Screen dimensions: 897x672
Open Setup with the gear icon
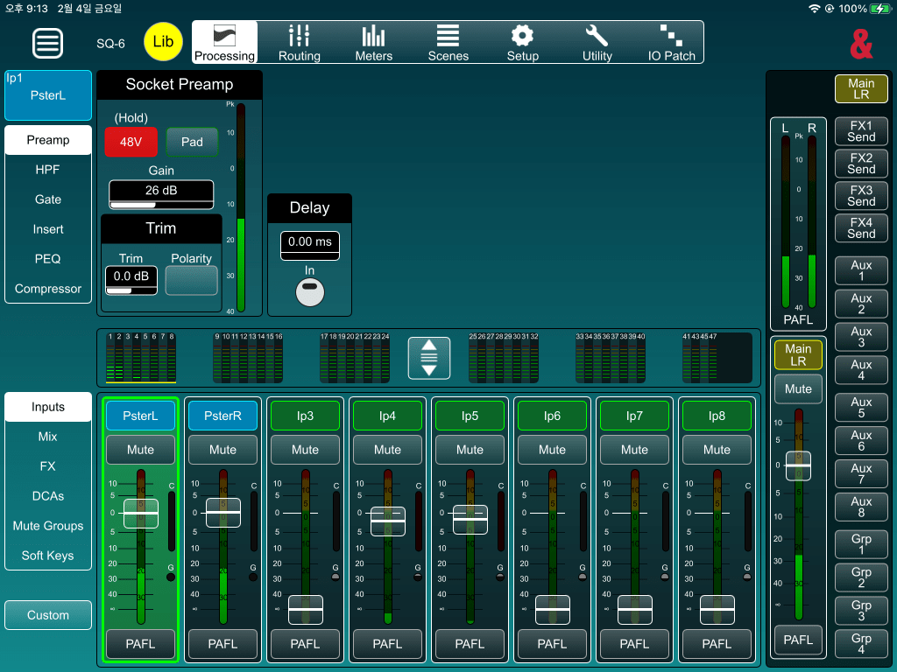(x=522, y=42)
